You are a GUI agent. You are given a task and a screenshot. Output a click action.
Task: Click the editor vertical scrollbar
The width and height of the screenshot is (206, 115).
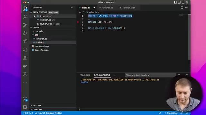(x=189, y=37)
